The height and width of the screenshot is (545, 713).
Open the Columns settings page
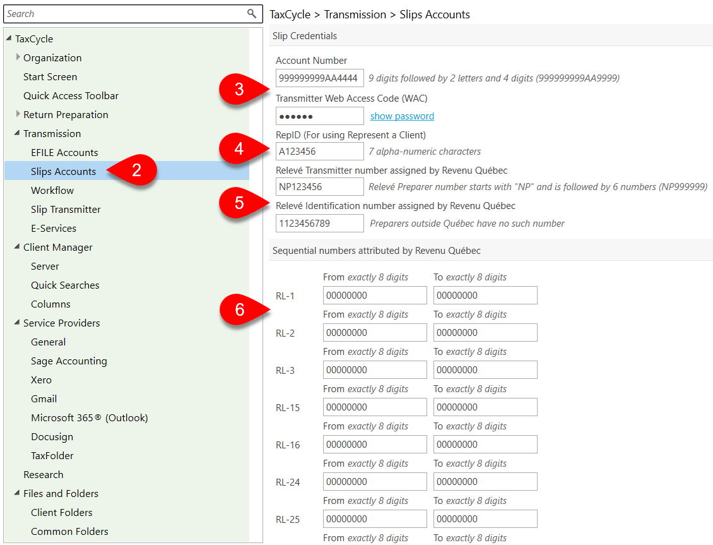50,304
